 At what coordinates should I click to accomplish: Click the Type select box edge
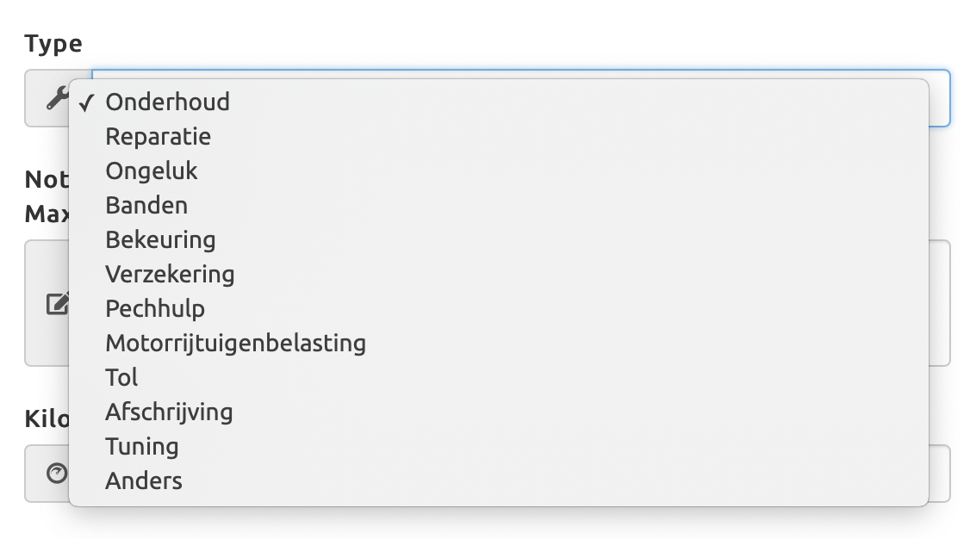tap(940, 99)
